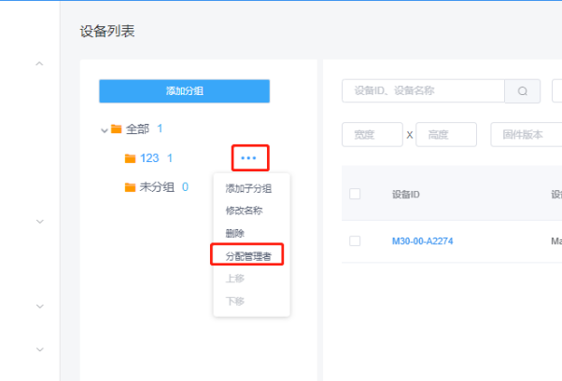
Task: Click the folder icon next to 全部
Action: pos(117,129)
